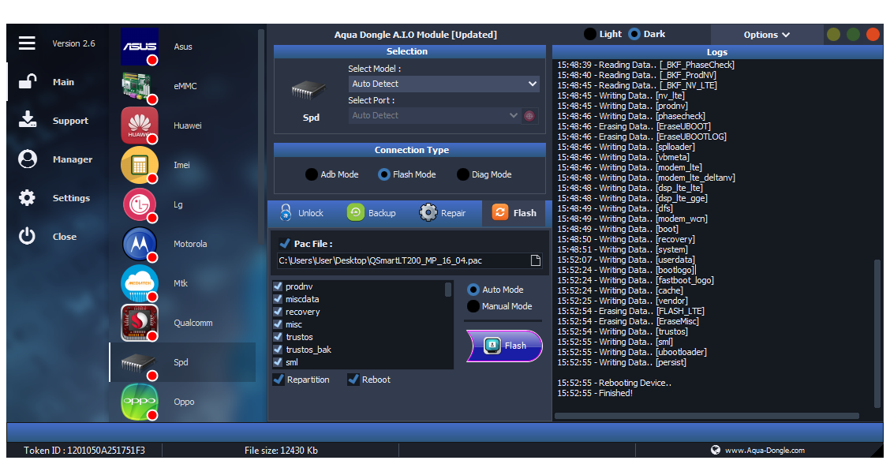
Task: Uncheck the prodnv partition
Action: pyautogui.click(x=278, y=286)
